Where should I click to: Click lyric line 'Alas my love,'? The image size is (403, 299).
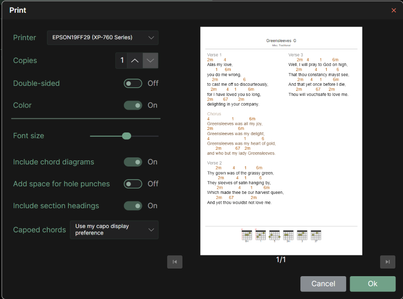[220, 64]
